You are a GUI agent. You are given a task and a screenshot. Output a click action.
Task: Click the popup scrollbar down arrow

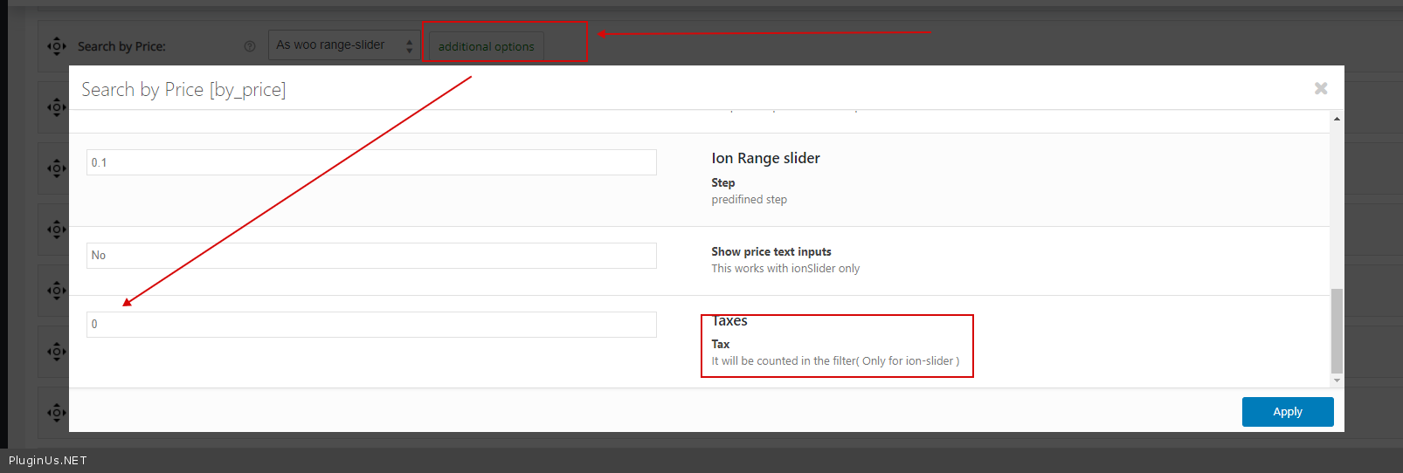coord(1337,380)
